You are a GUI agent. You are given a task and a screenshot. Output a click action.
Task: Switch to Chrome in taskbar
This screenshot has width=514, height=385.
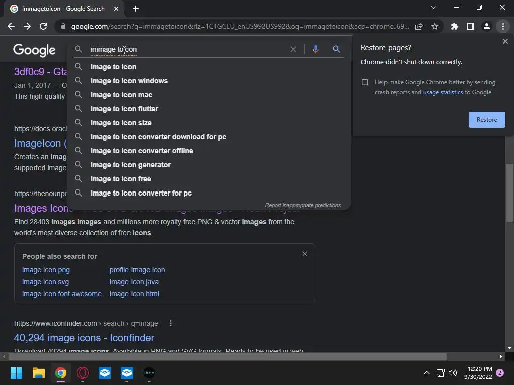click(61, 373)
